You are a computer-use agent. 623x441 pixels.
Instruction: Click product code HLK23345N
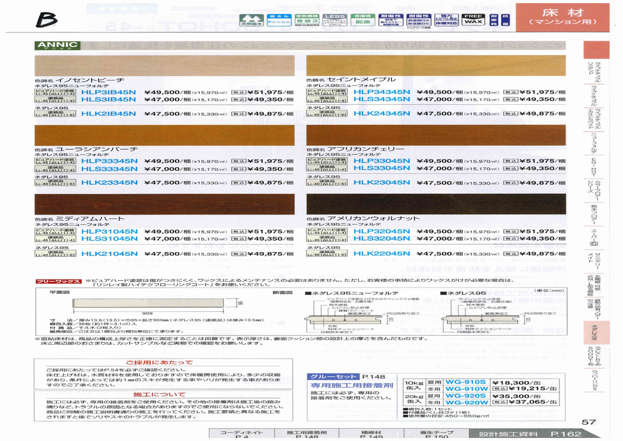(109, 183)
